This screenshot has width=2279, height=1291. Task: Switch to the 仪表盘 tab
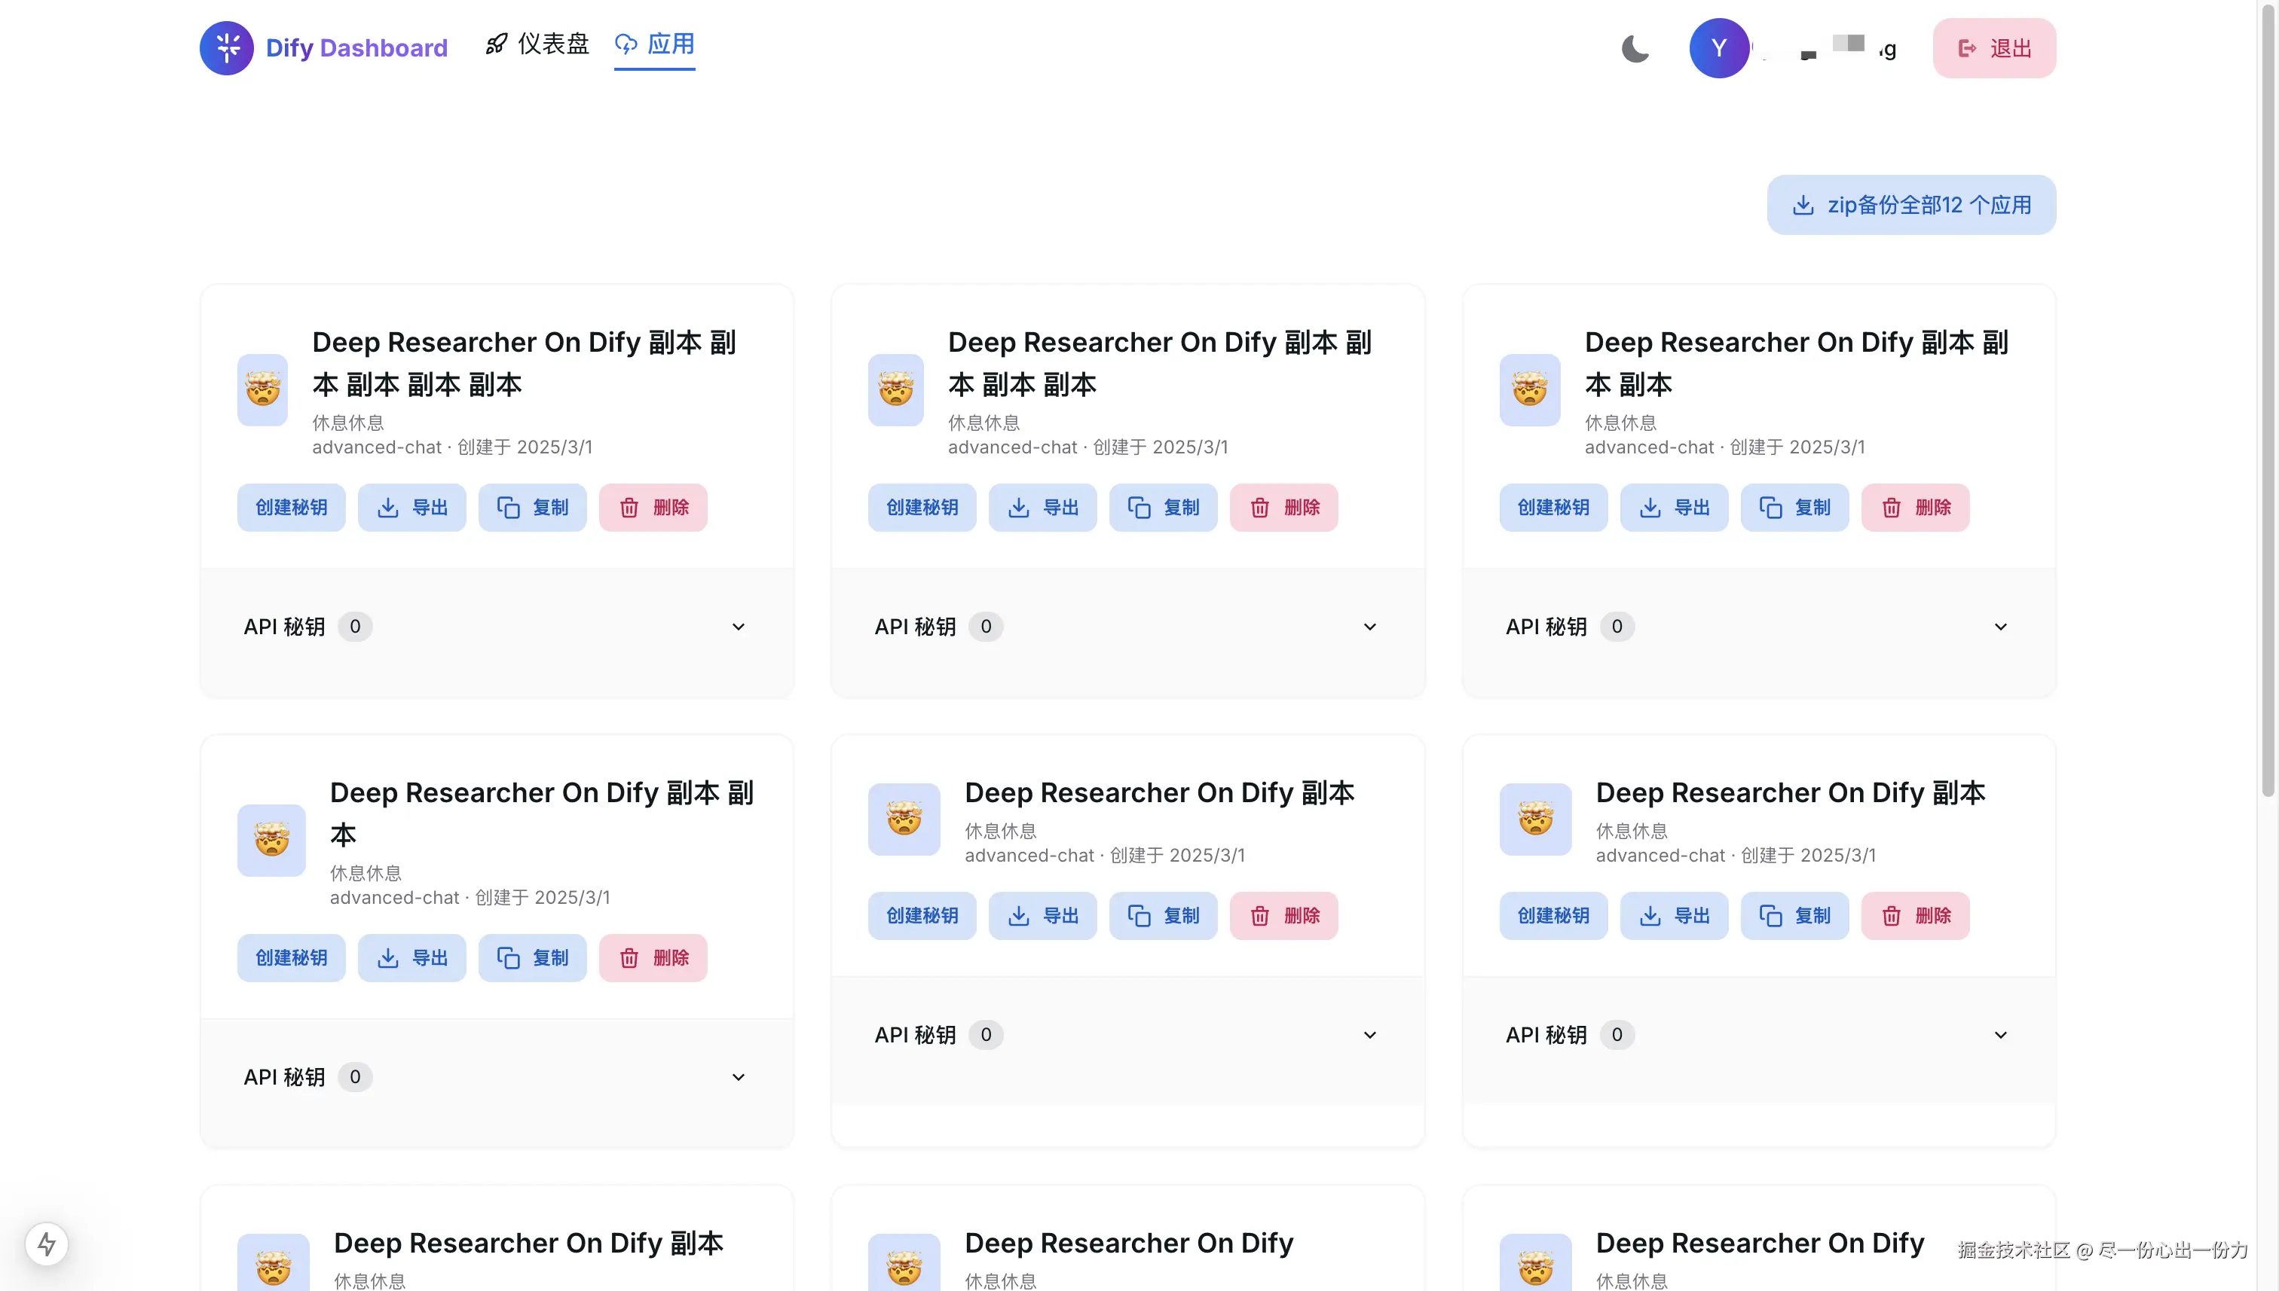[537, 44]
